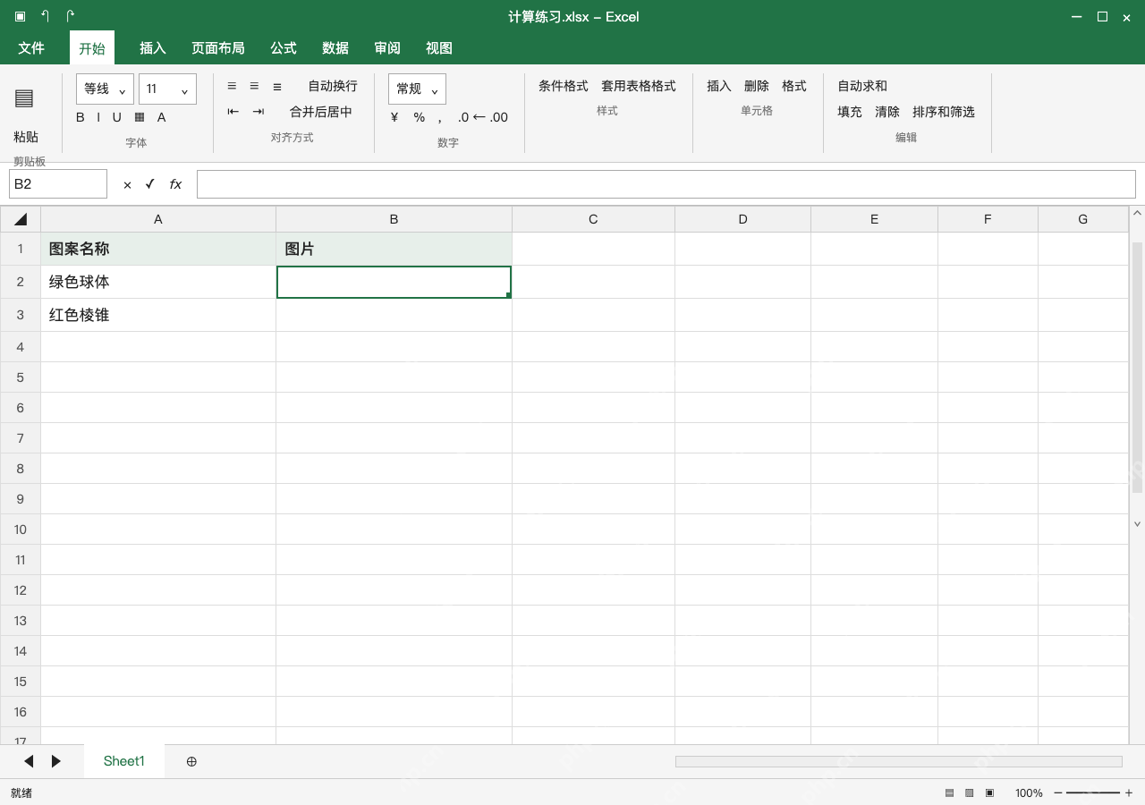Open the 常规 number format dropdown
Image resolution: width=1145 pixels, height=805 pixels.
tap(417, 89)
